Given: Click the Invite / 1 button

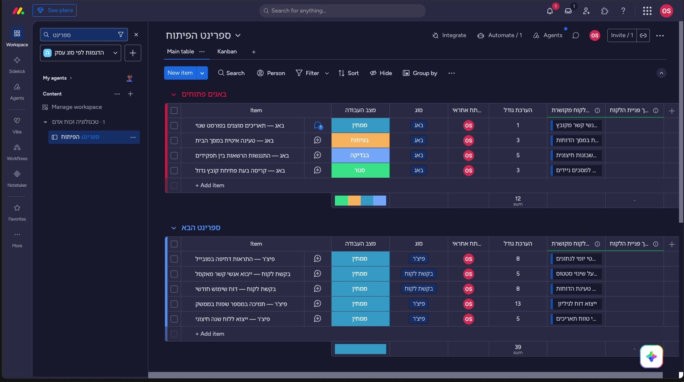Looking at the screenshot, I should pos(622,35).
